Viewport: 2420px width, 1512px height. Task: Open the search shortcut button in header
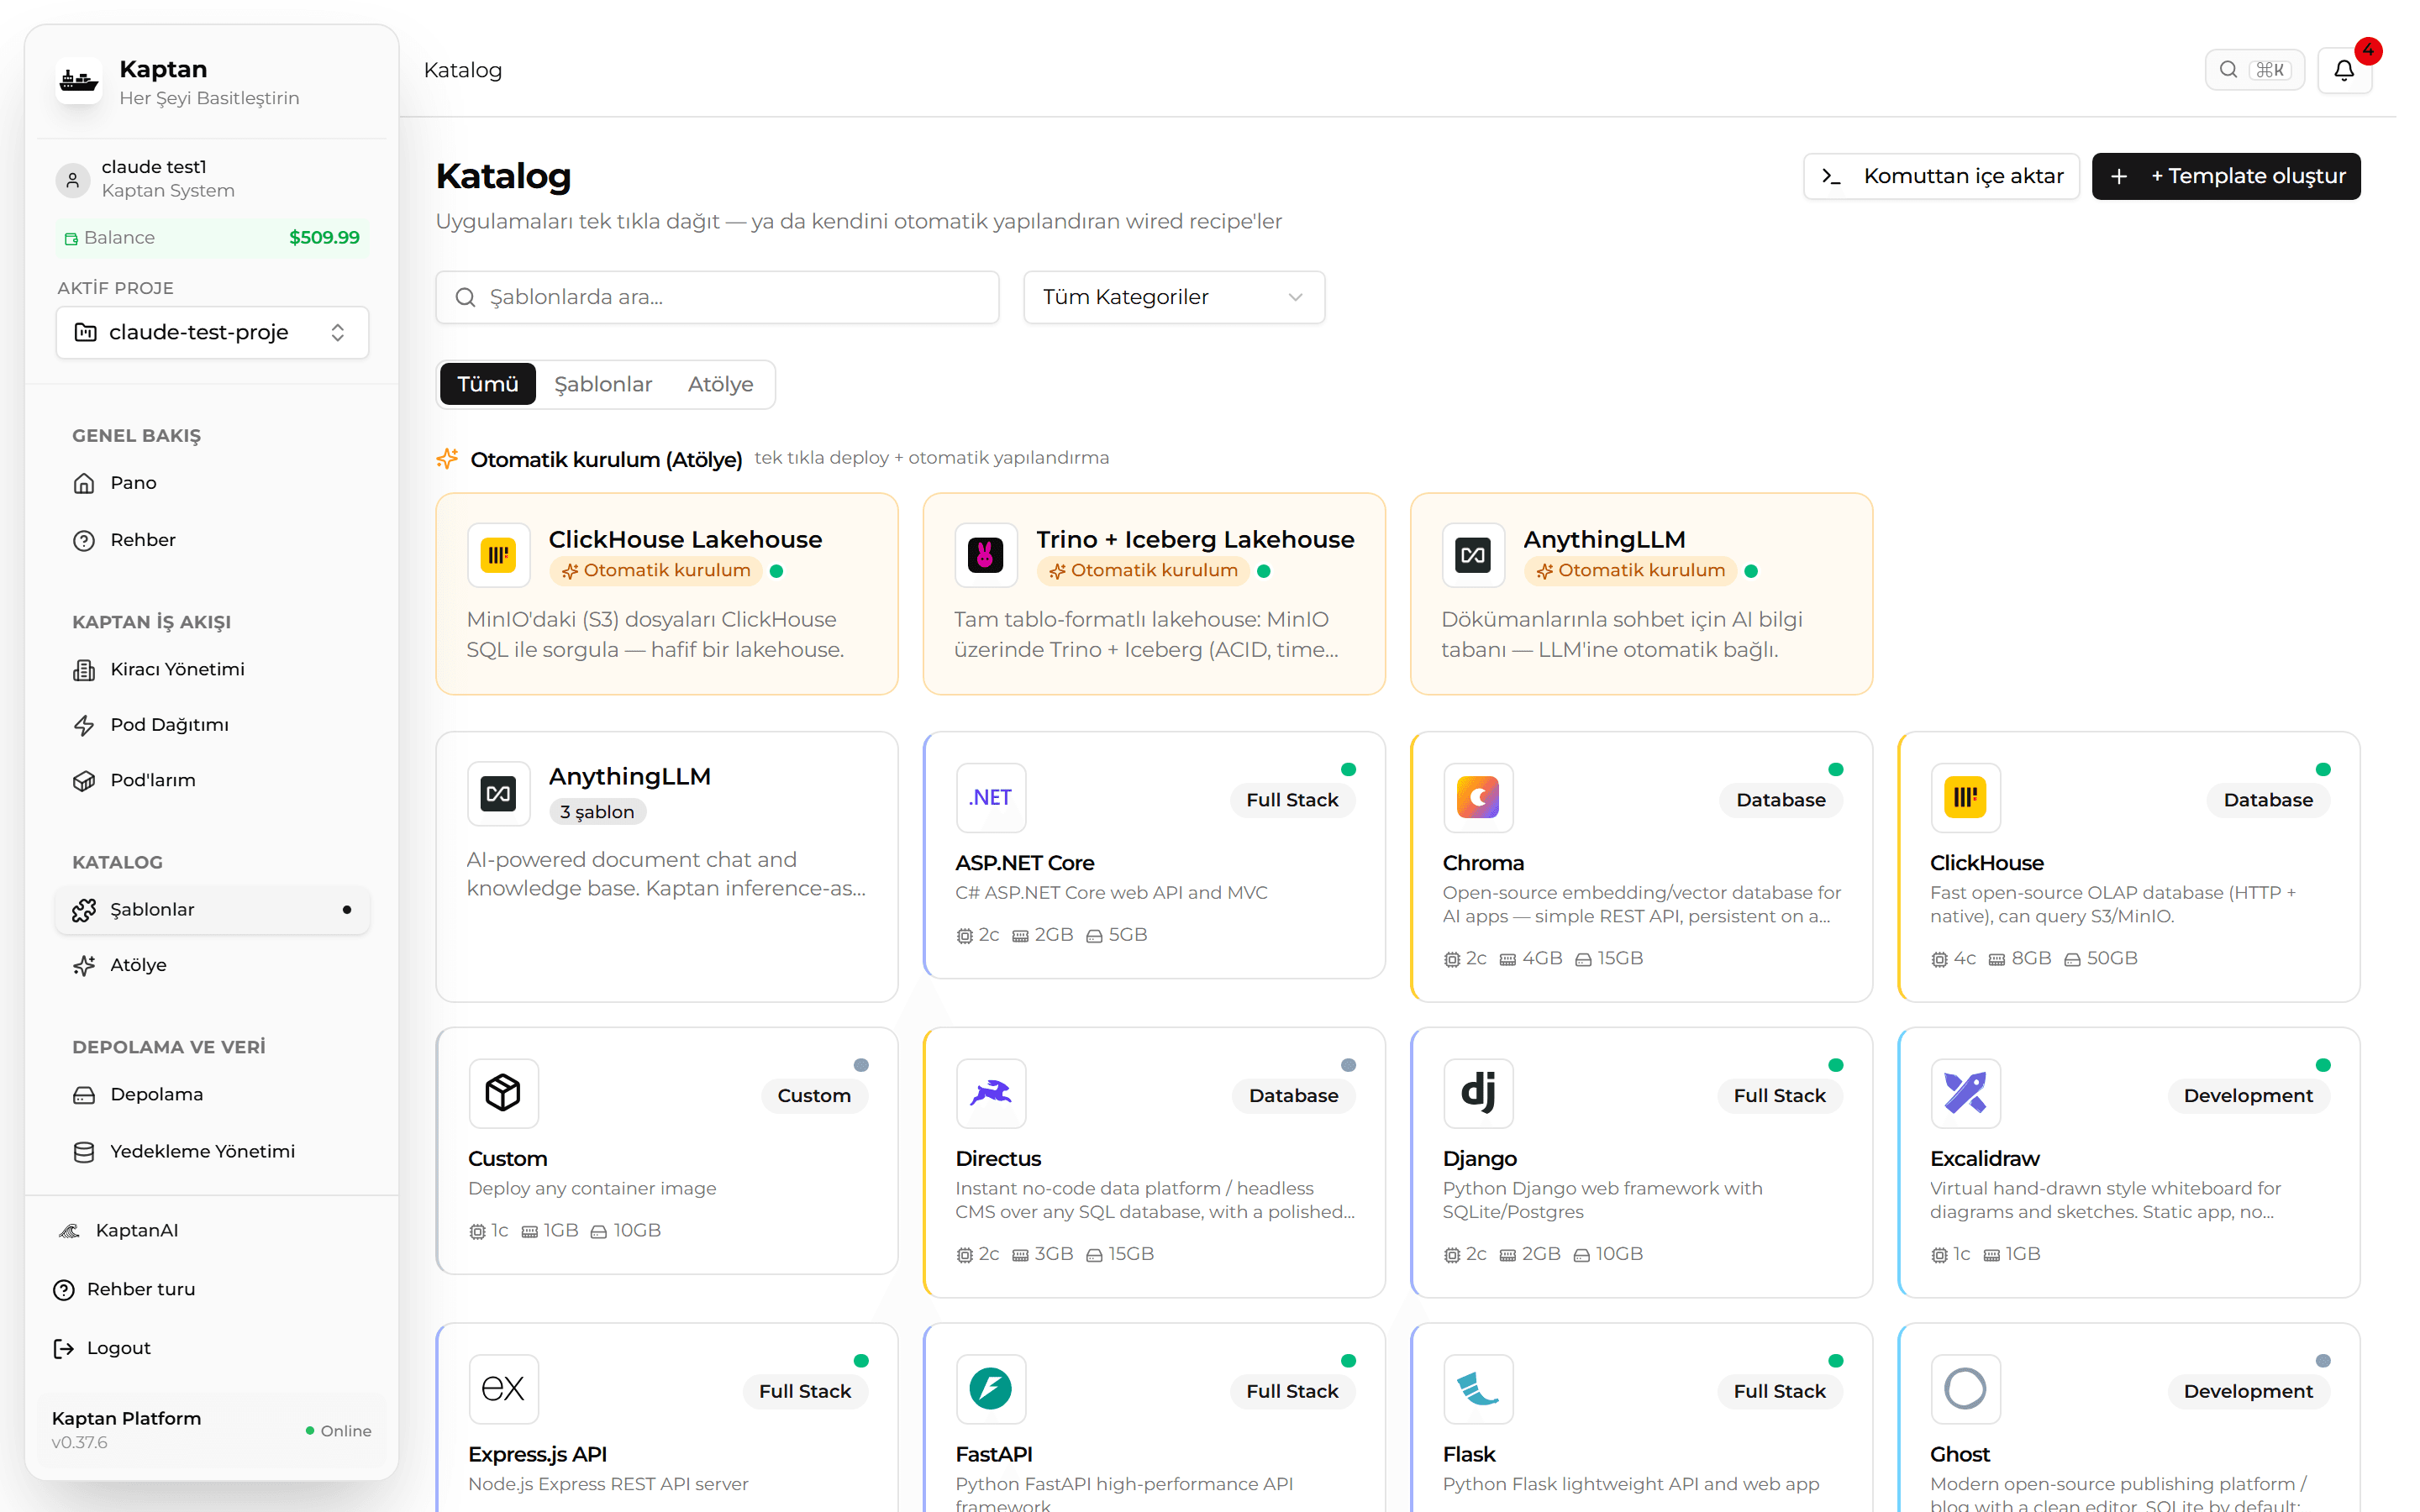pos(2254,70)
